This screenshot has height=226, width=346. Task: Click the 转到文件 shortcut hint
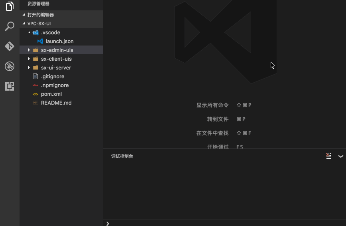point(226,119)
